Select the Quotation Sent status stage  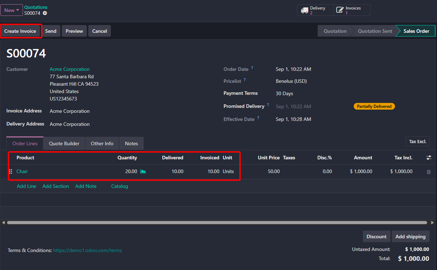(x=375, y=31)
